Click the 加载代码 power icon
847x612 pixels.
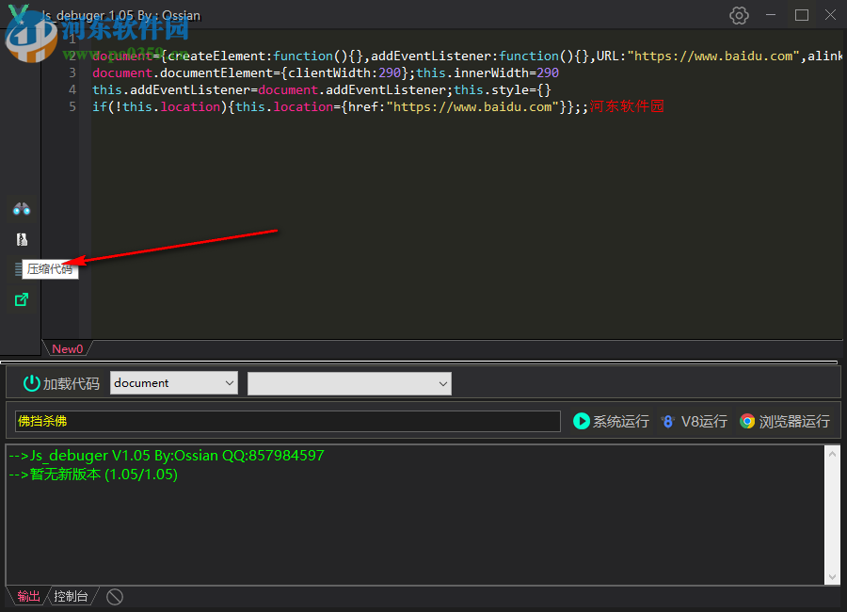[x=31, y=383]
